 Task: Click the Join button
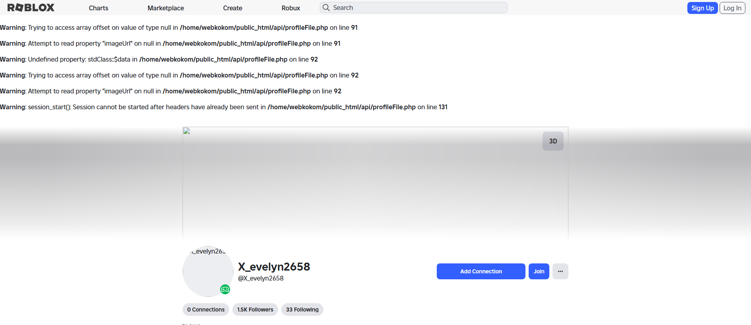coord(539,271)
